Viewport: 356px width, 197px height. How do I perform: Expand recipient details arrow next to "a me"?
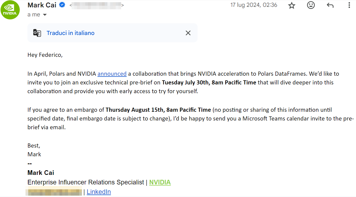[x=45, y=15]
